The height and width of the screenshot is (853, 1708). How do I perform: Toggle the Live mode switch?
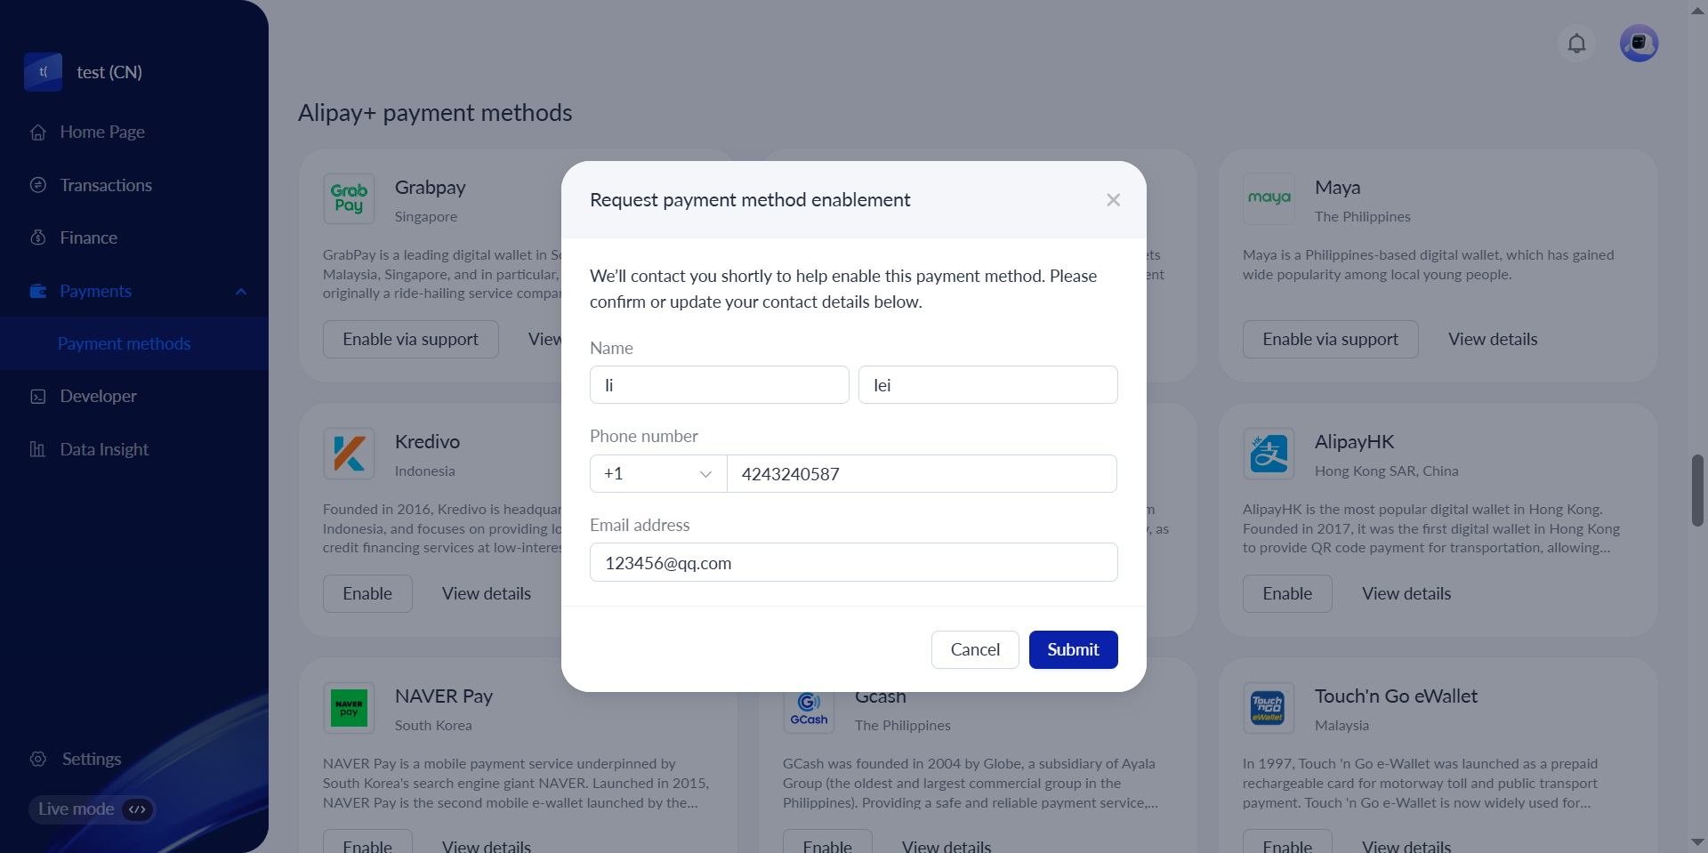[137, 809]
